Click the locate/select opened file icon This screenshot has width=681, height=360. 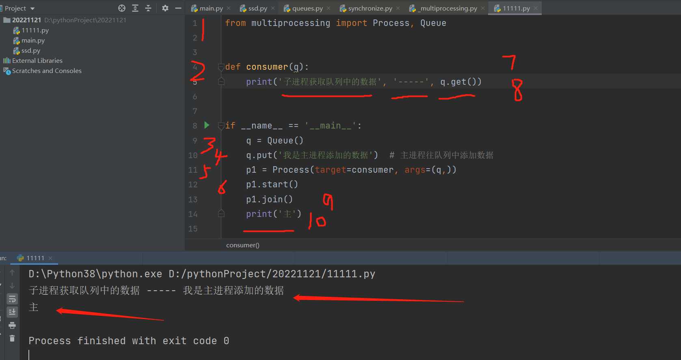pos(122,8)
